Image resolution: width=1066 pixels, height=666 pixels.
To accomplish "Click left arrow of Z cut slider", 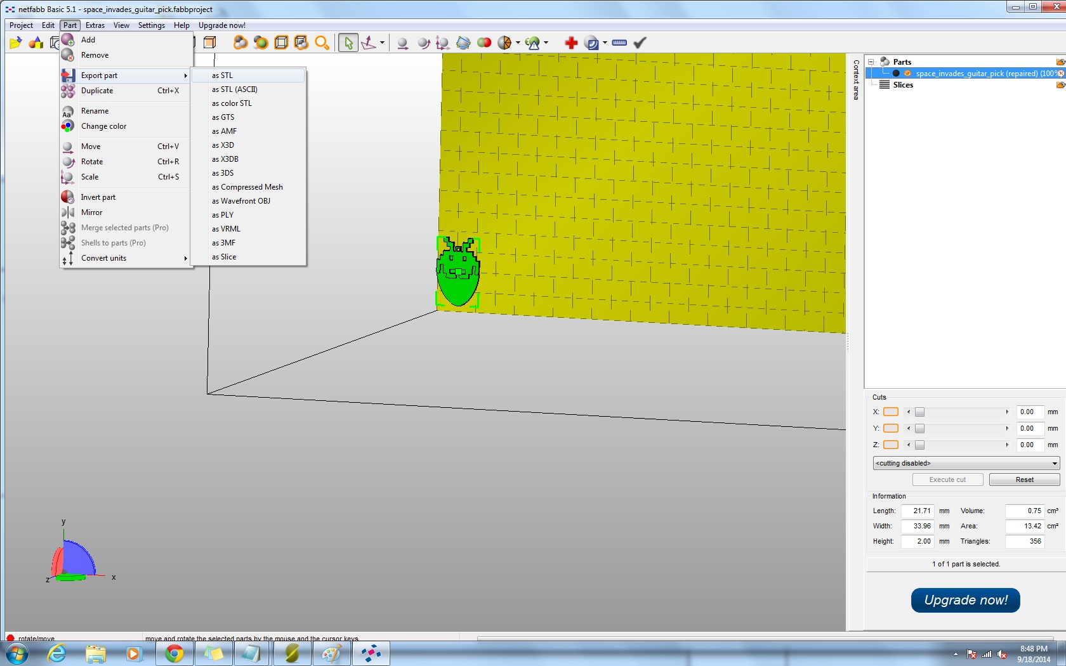I will coord(908,445).
